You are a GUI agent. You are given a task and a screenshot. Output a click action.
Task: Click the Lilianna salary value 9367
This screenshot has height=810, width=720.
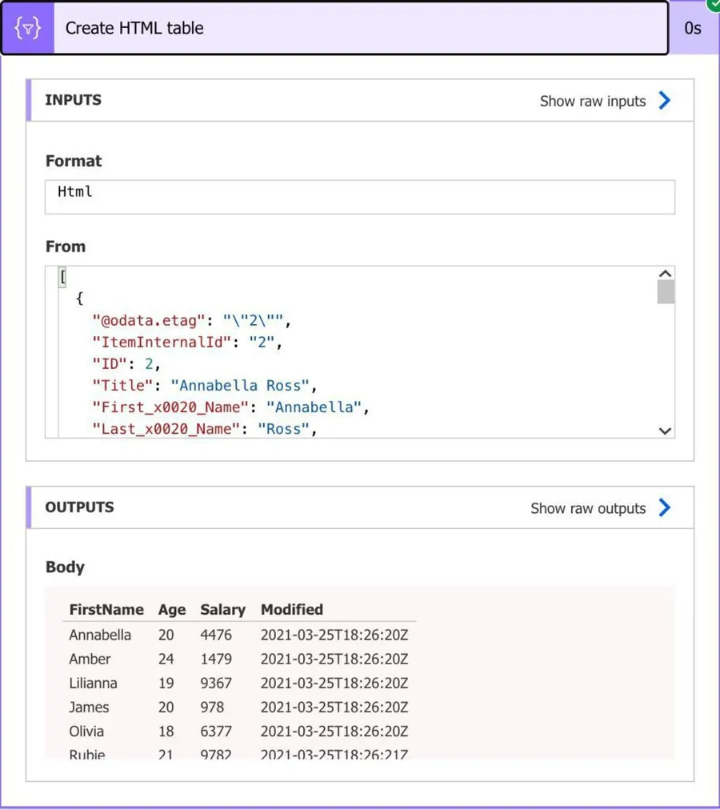click(216, 684)
